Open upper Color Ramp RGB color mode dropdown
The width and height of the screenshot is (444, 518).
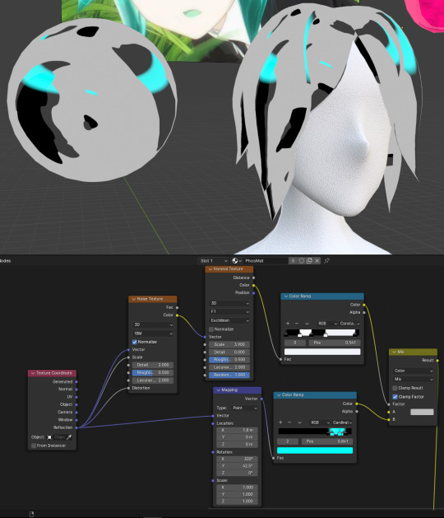point(327,324)
